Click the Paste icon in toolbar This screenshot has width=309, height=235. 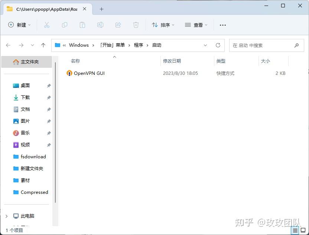(82, 25)
